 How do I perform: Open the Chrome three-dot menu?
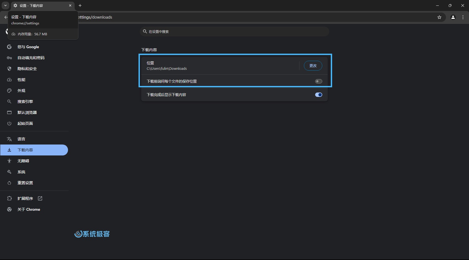(463, 17)
